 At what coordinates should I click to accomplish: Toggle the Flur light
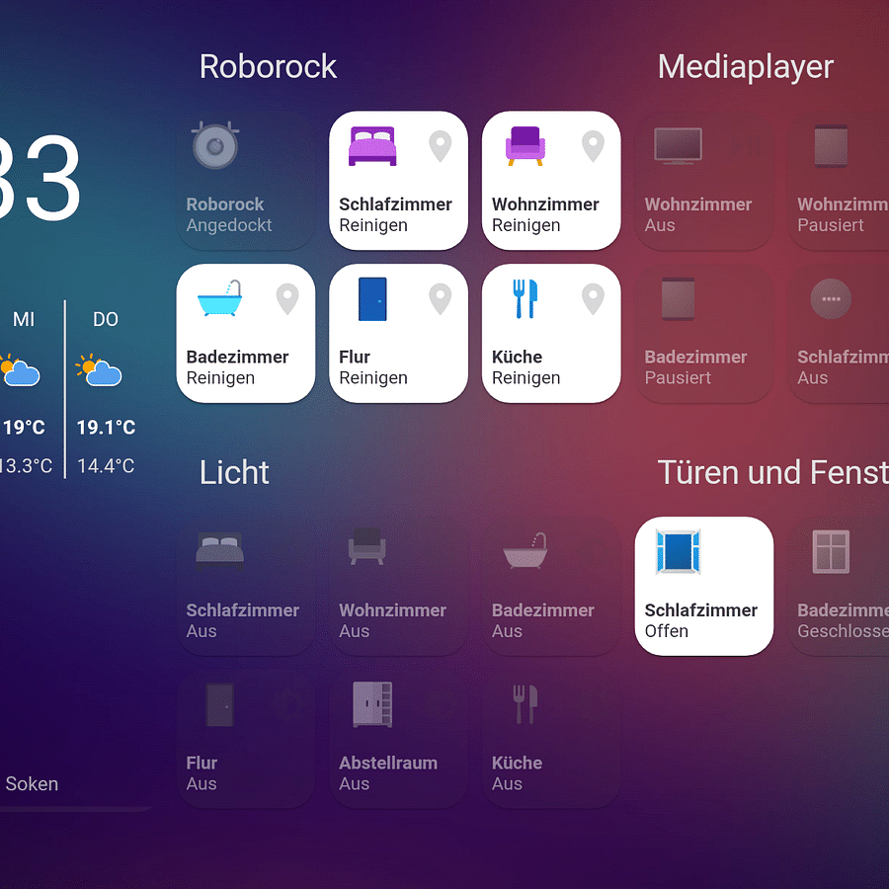coord(245,739)
